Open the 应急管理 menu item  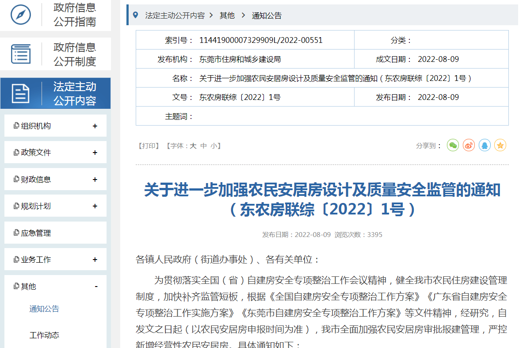tap(36, 233)
